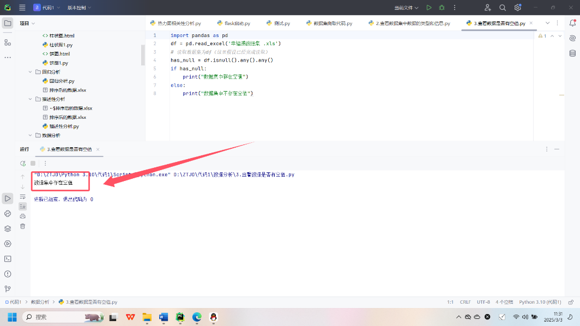
Task: Open Terminal sidebar icon
Action: (x=8, y=258)
